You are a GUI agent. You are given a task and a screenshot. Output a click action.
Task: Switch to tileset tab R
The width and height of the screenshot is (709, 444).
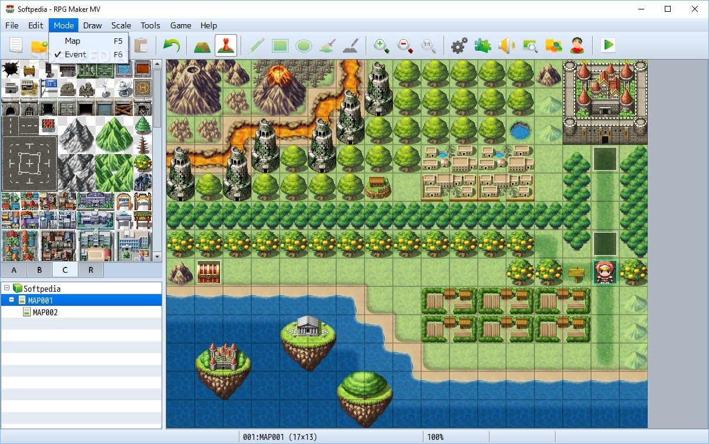(90, 270)
